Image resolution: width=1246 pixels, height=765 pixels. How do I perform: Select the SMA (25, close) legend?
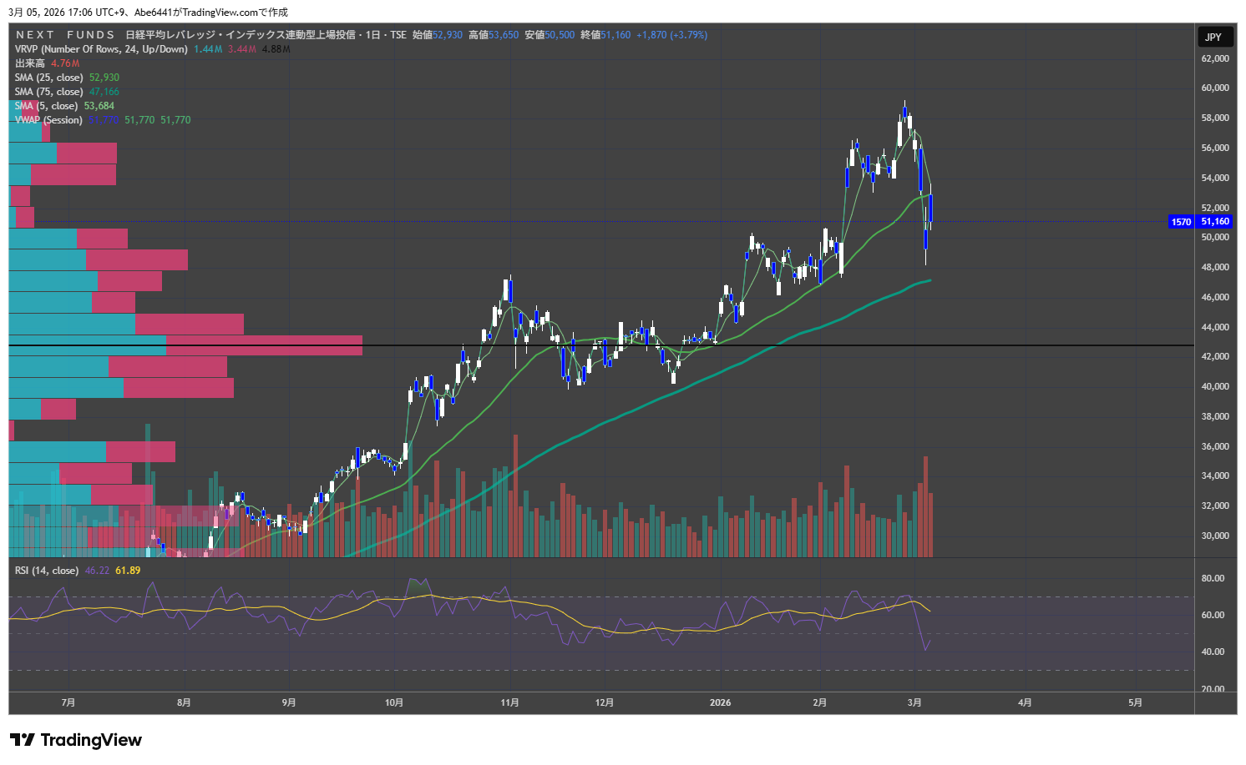click(x=48, y=78)
